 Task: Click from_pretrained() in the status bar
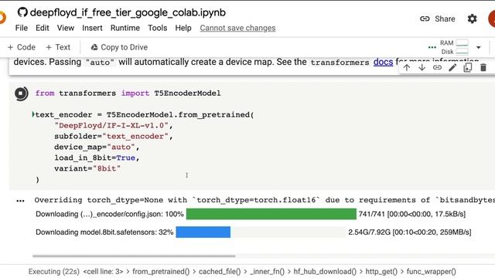pyautogui.click(x=161, y=271)
